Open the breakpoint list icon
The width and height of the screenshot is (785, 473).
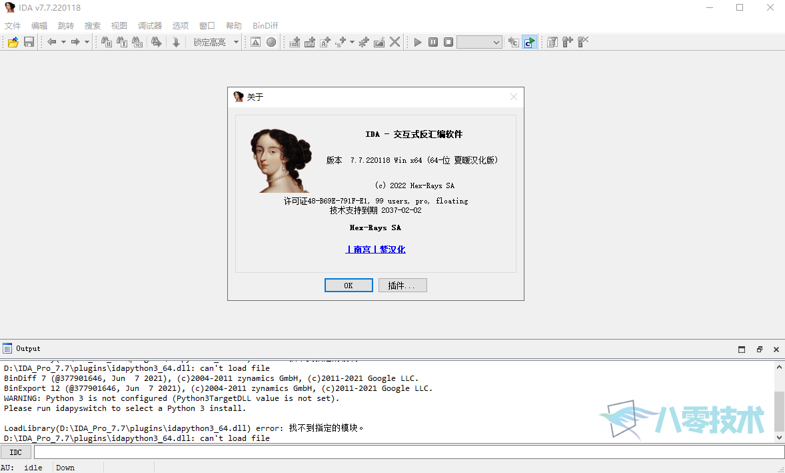(552, 42)
